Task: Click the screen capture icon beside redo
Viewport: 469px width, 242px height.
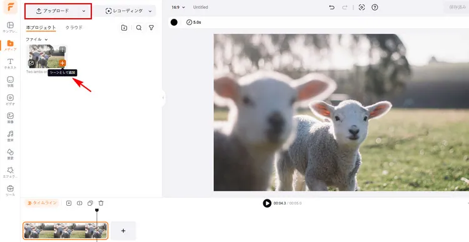Action: pos(361,8)
